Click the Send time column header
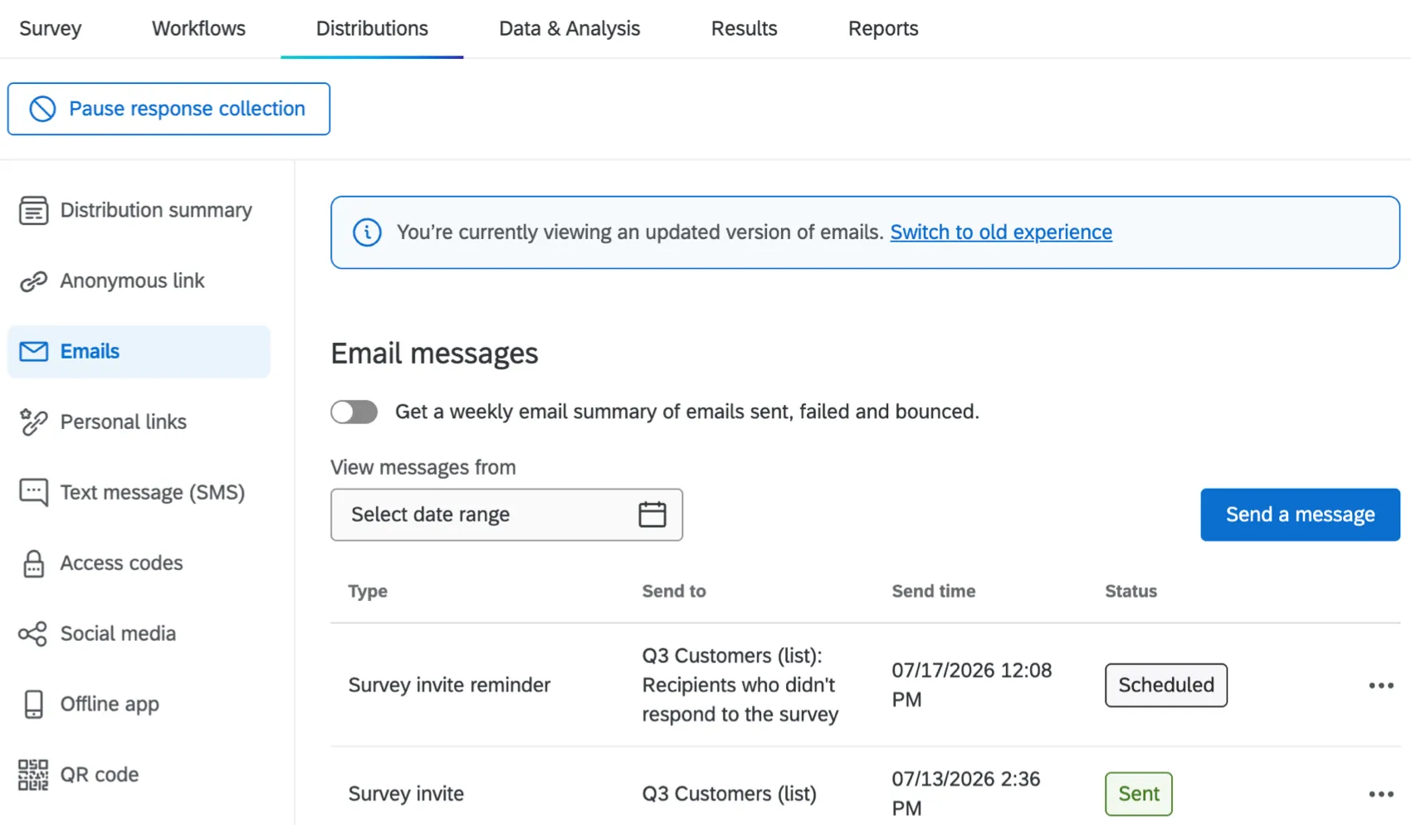This screenshot has width=1411, height=825. [934, 592]
